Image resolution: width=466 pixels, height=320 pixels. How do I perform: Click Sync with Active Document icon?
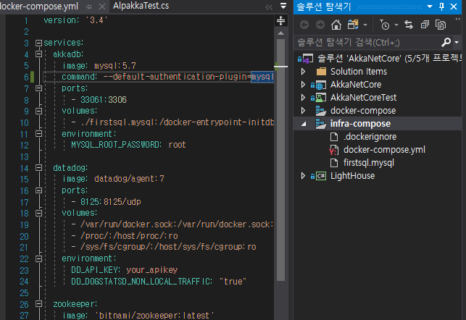pos(409,25)
